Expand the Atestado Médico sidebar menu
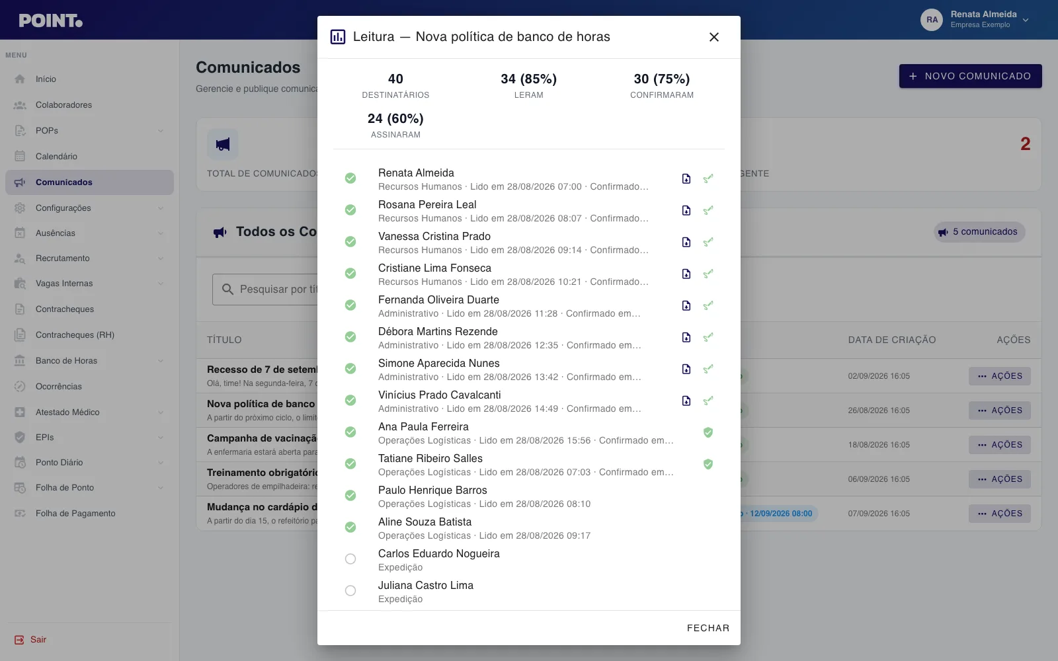Screen dimensions: 1058x661 (89, 412)
